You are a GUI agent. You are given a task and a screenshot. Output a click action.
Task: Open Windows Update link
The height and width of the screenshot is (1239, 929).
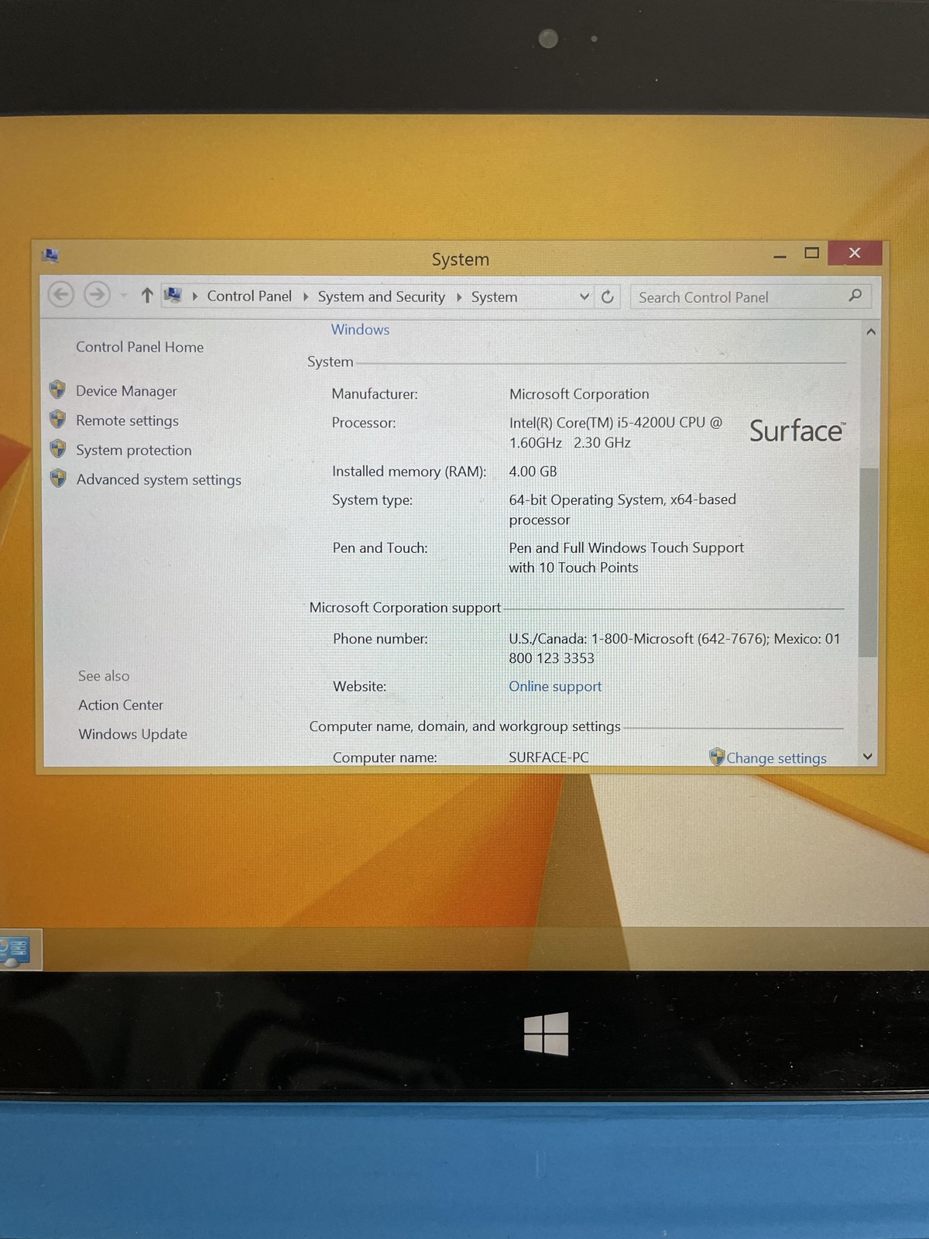point(132,734)
